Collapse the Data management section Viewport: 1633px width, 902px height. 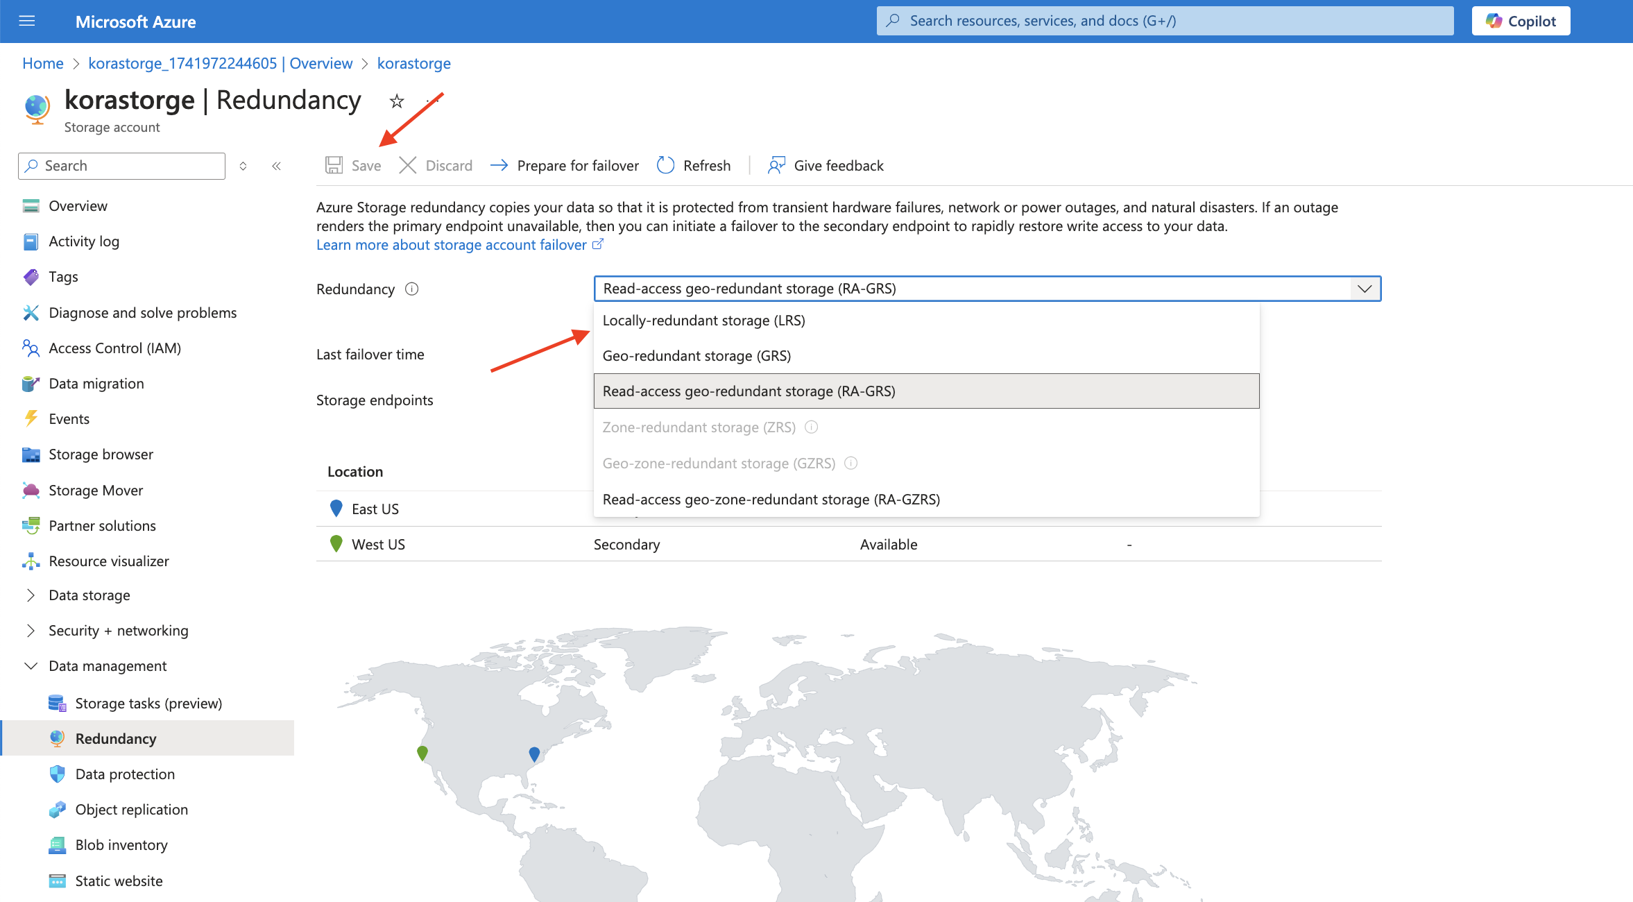click(31, 666)
